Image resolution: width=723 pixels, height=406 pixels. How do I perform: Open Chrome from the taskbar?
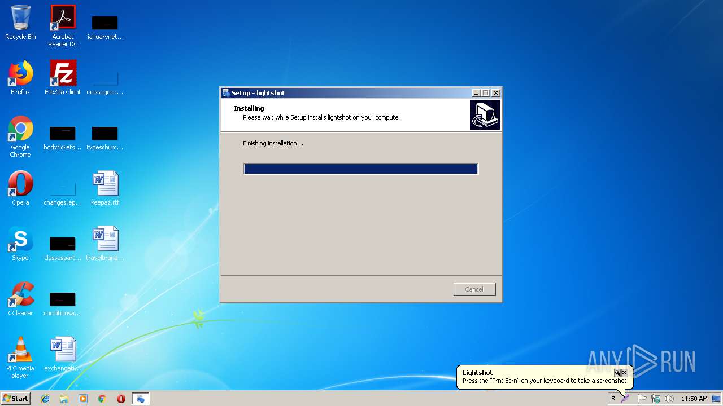pos(102,399)
